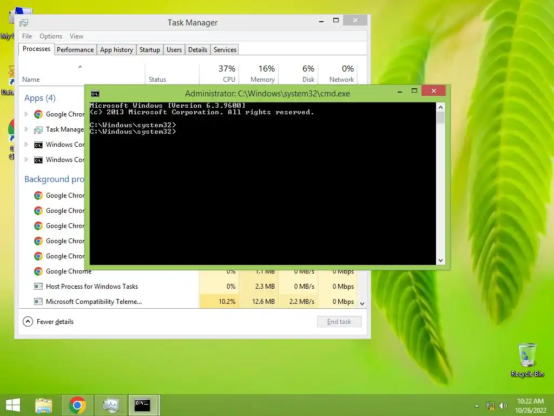Expand the first Windows Command Processor entry

26,144
